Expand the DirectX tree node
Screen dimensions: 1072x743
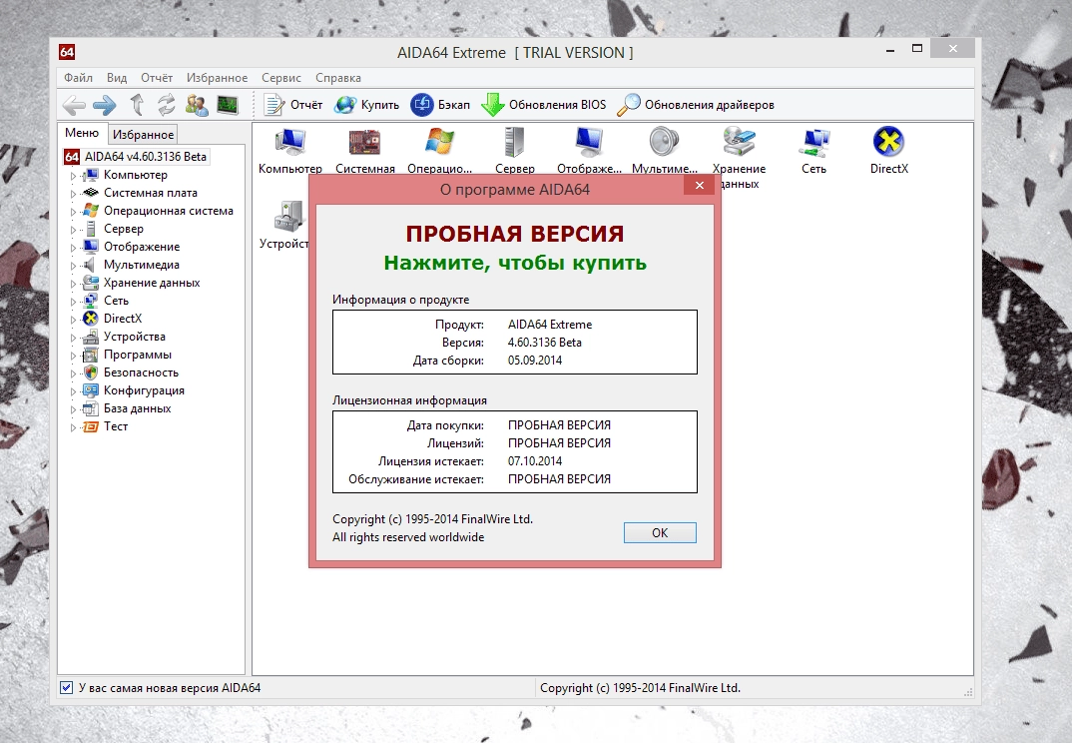(x=73, y=319)
